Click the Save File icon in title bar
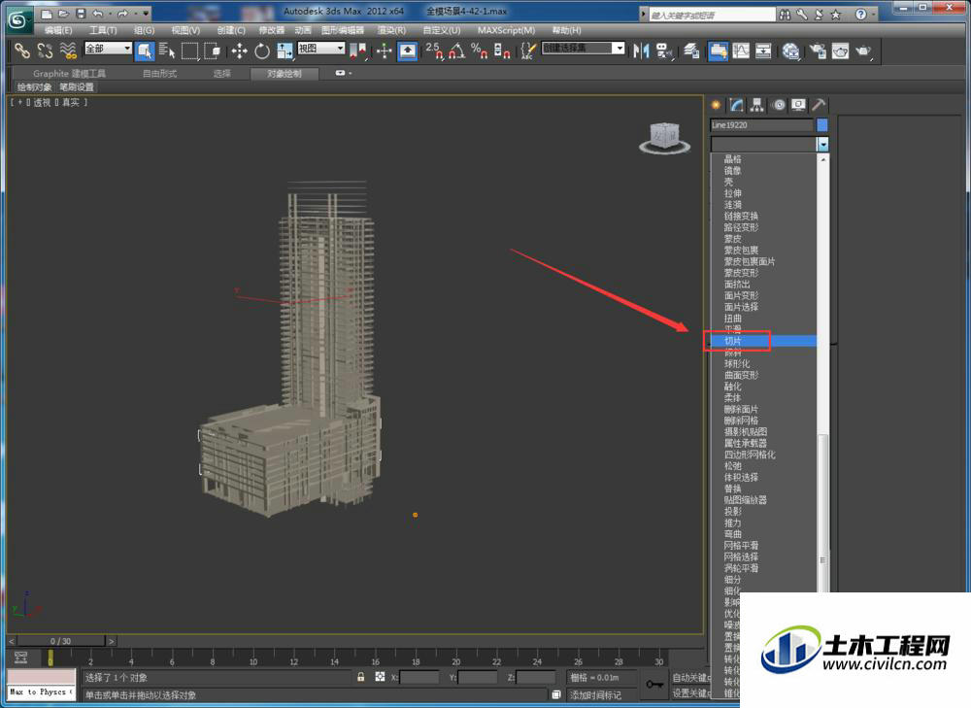971x708 pixels. [81, 13]
